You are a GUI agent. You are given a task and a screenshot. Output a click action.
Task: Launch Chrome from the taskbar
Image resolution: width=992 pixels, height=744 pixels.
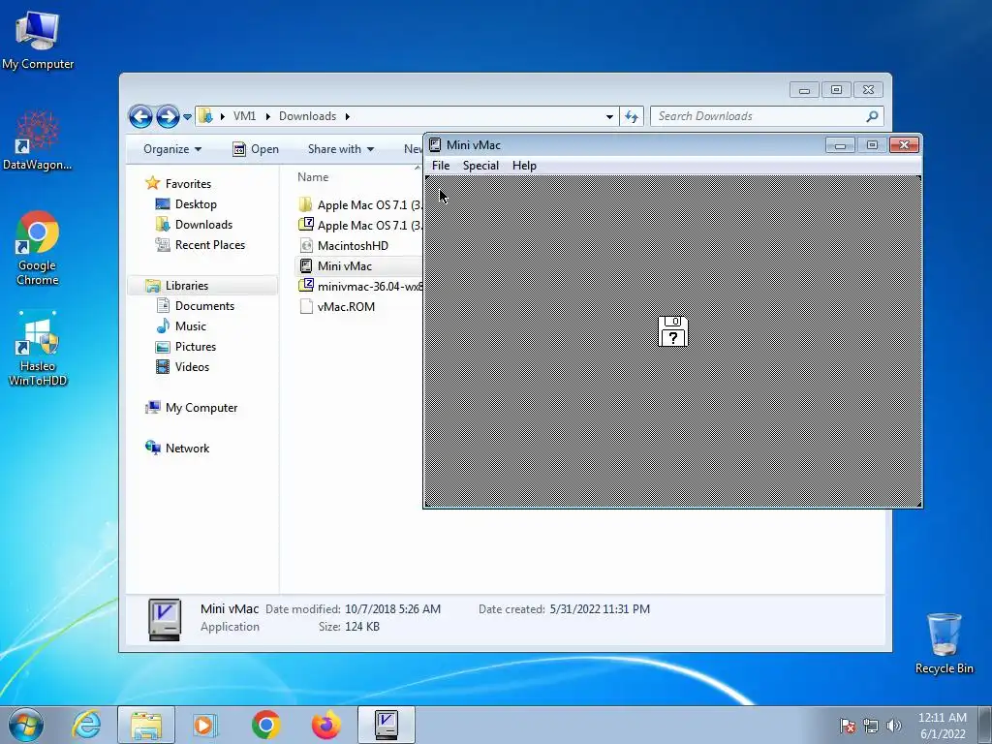[x=265, y=725]
